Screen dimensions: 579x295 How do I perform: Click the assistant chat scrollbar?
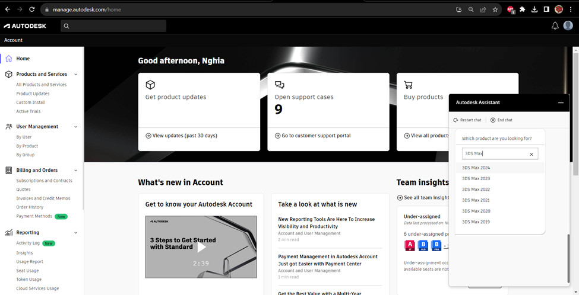[568, 258]
